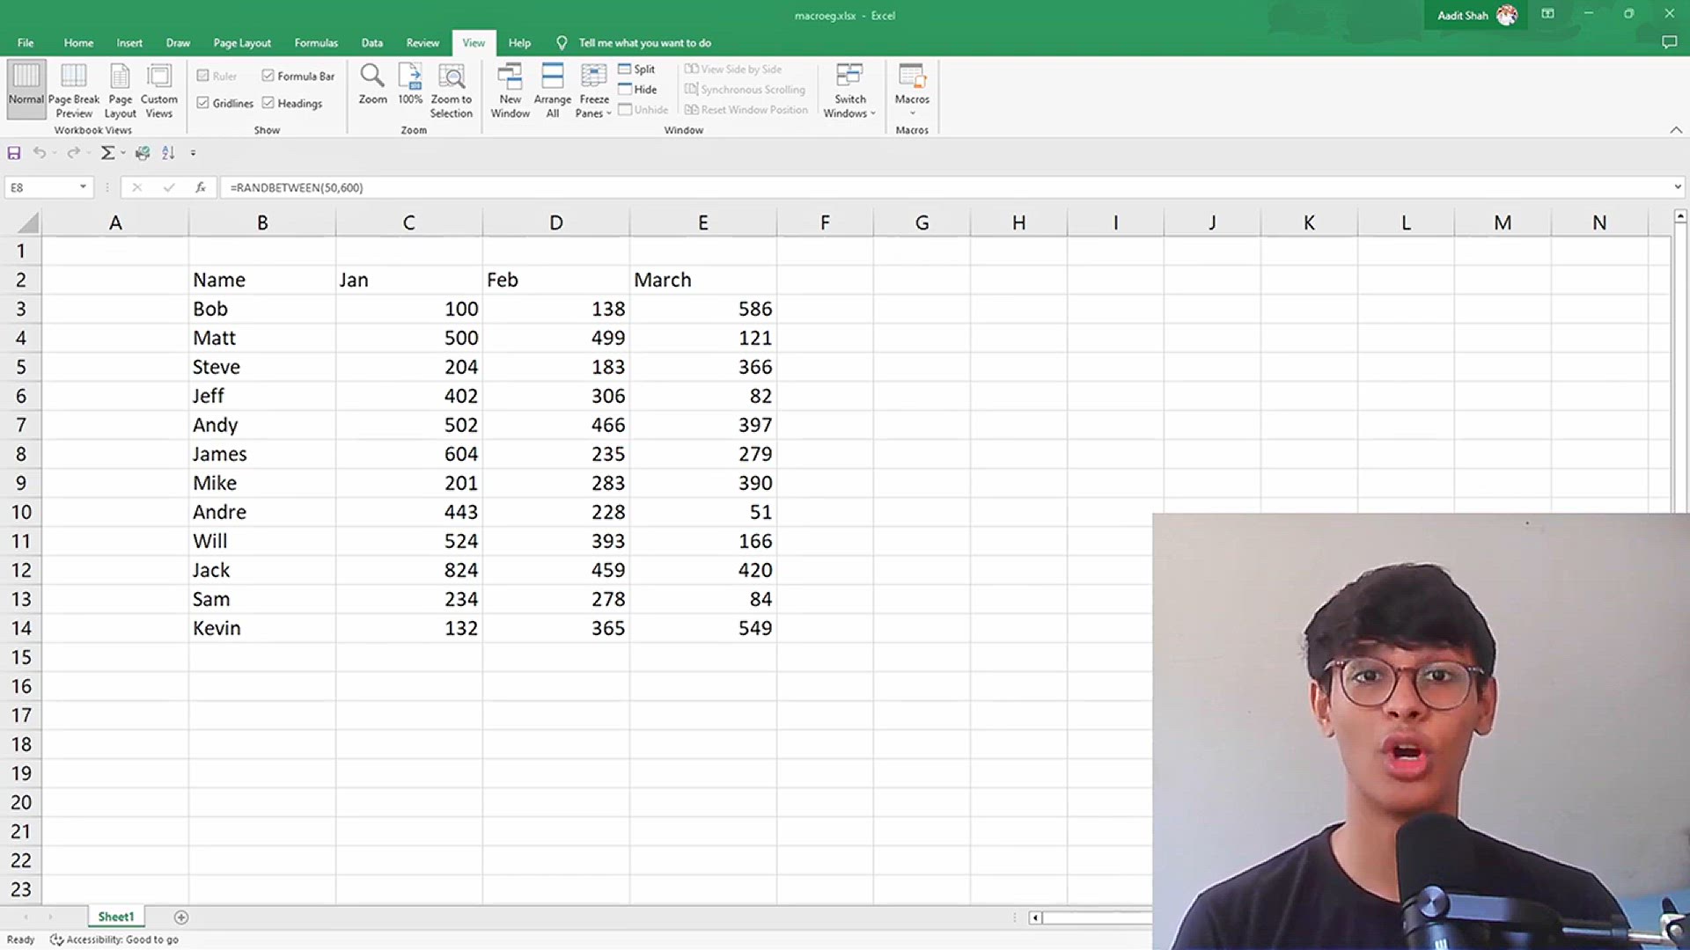Image resolution: width=1690 pixels, height=950 pixels.
Task: Open the Undo history dropdown arrow
Action: click(x=54, y=153)
